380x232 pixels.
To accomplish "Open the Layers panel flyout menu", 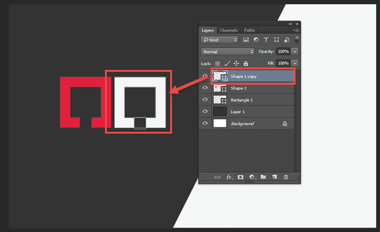I will (x=296, y=30).
